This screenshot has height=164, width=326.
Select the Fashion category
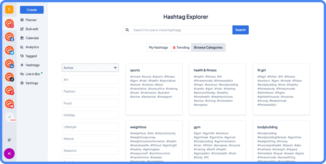pyautogui.click(x=90, y=91)
